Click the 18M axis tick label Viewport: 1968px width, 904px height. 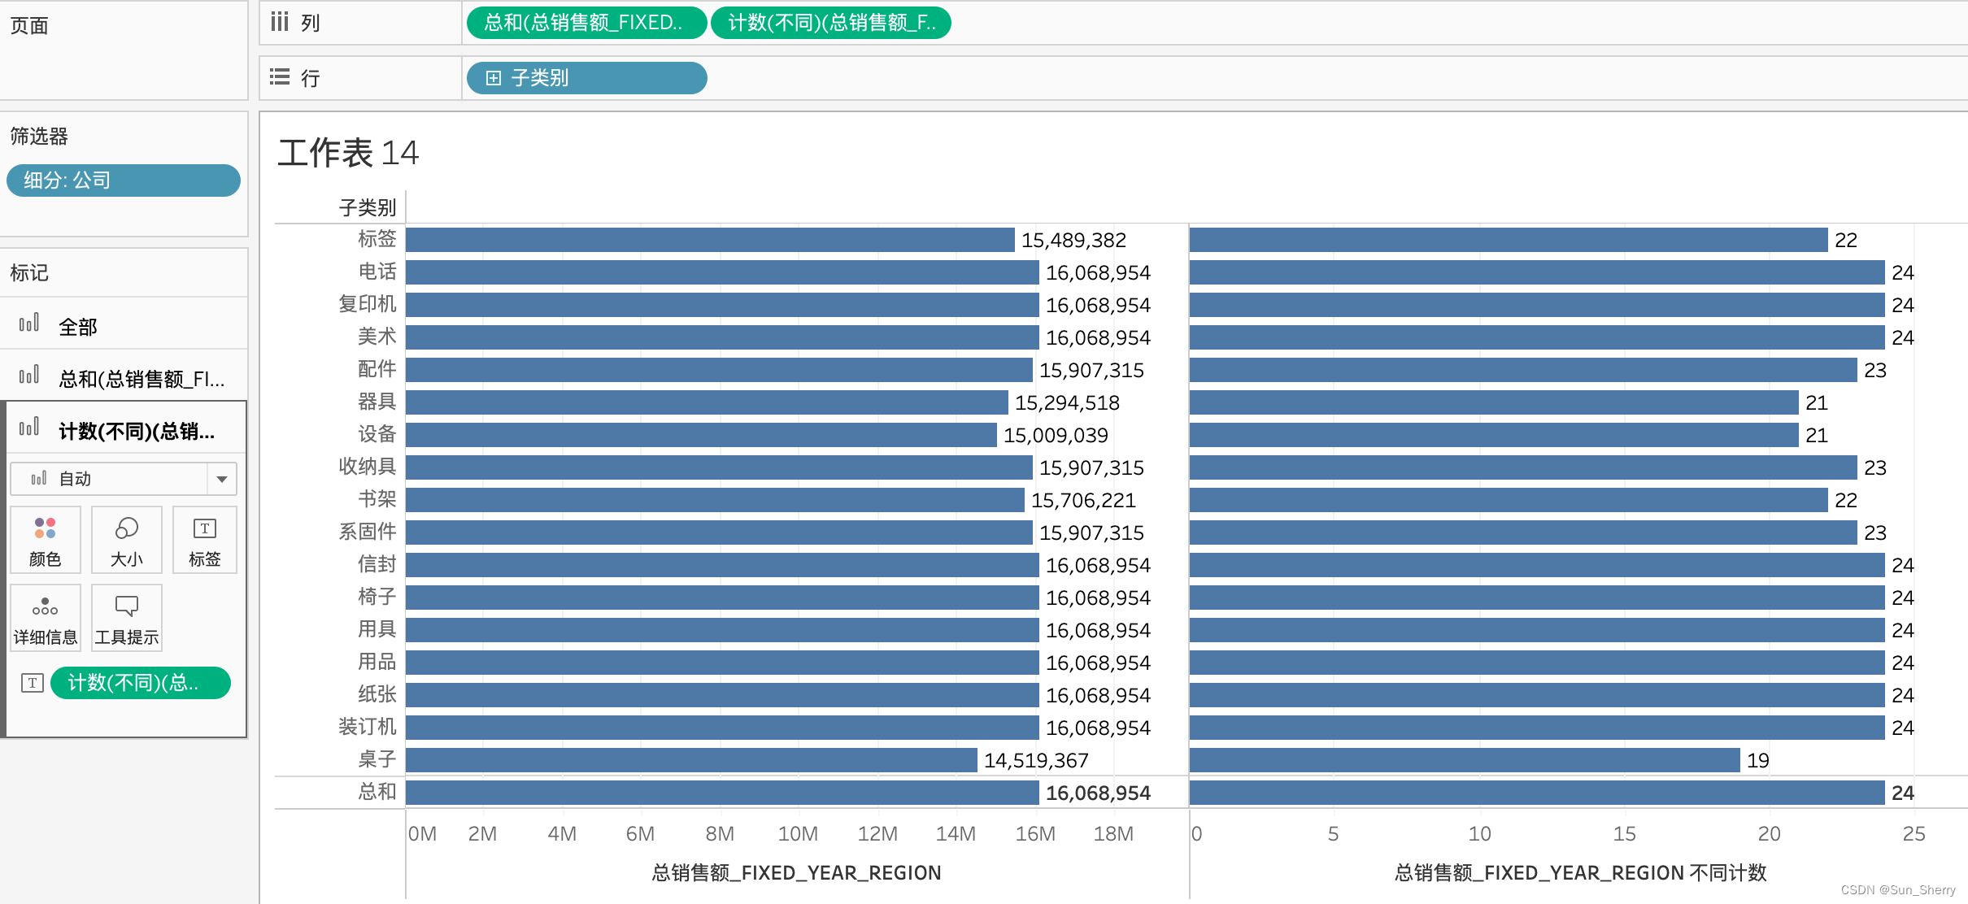(1113, 834)
